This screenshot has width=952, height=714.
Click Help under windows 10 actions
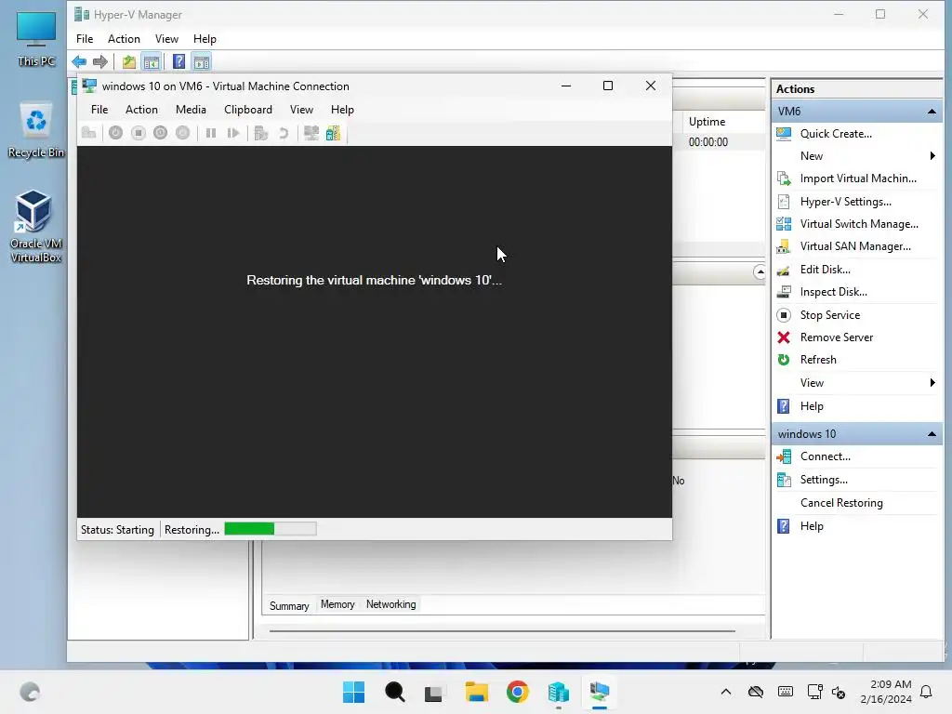(x=811, y=526)
